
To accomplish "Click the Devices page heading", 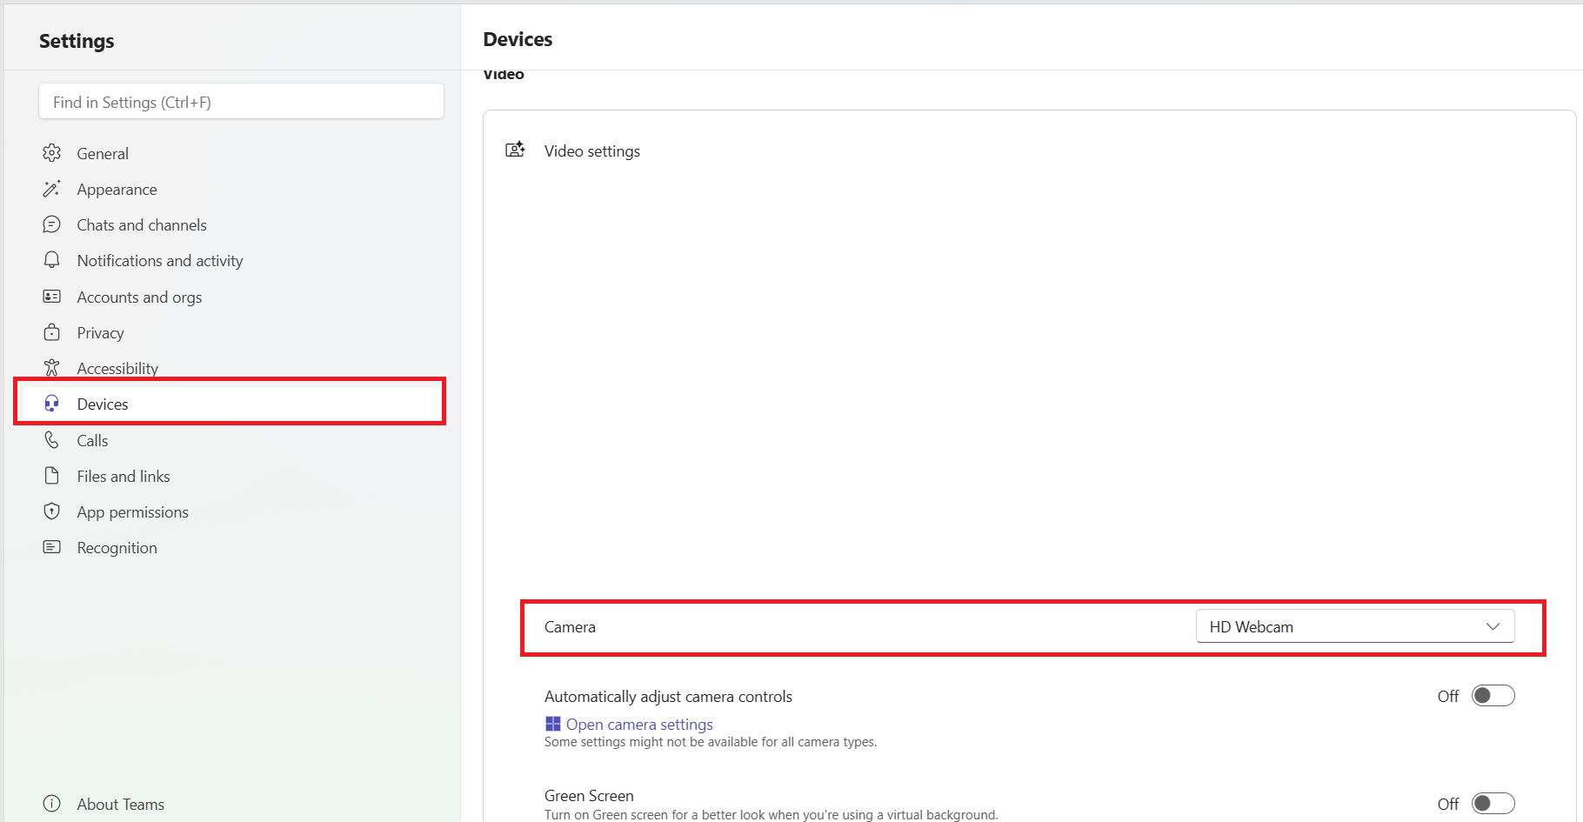I will point(518,39).
